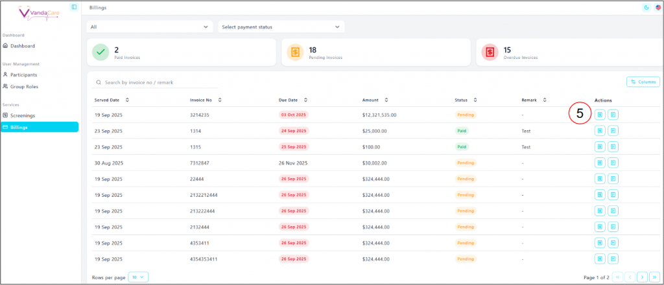
Task: Click the orange Pending Invoices dollar icon
Action: (295, 52)
